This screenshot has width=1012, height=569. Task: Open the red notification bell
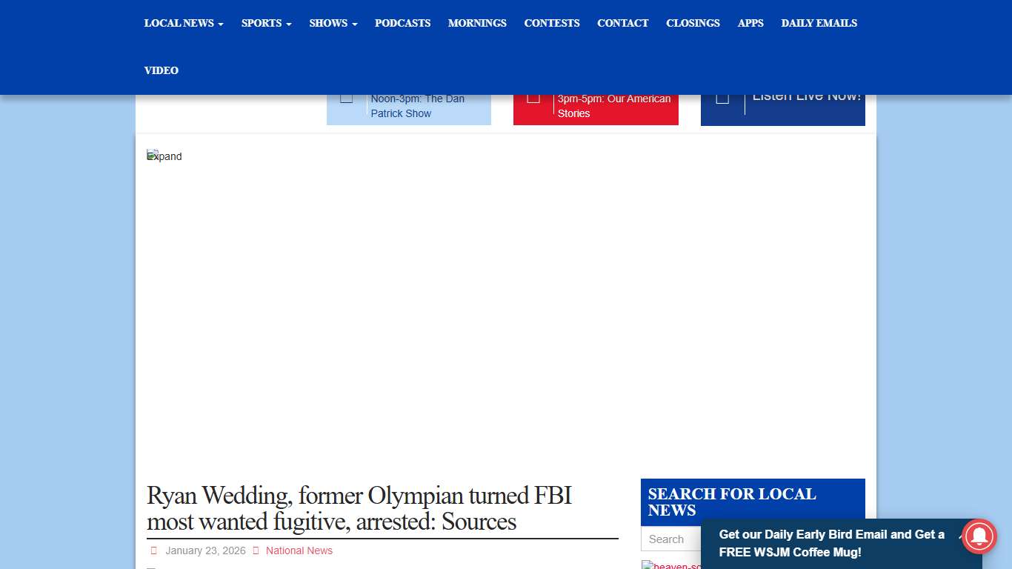pos(979,536)
